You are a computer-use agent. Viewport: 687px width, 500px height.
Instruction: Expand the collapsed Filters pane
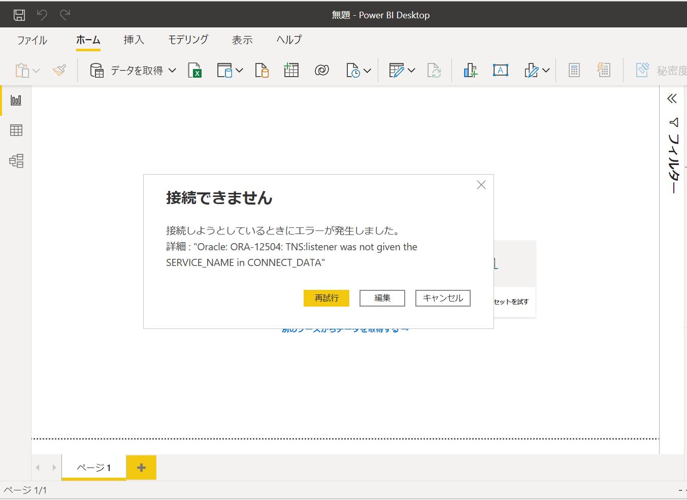pos(672,98)
